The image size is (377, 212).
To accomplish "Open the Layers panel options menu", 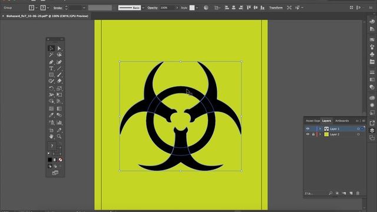I will coord(363,121).
